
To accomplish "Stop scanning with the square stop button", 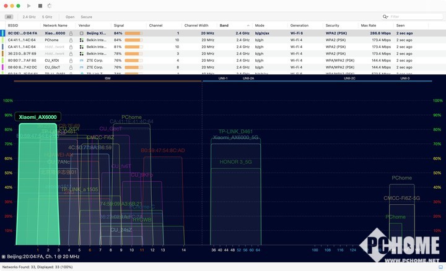I will (x=40, y=6).
